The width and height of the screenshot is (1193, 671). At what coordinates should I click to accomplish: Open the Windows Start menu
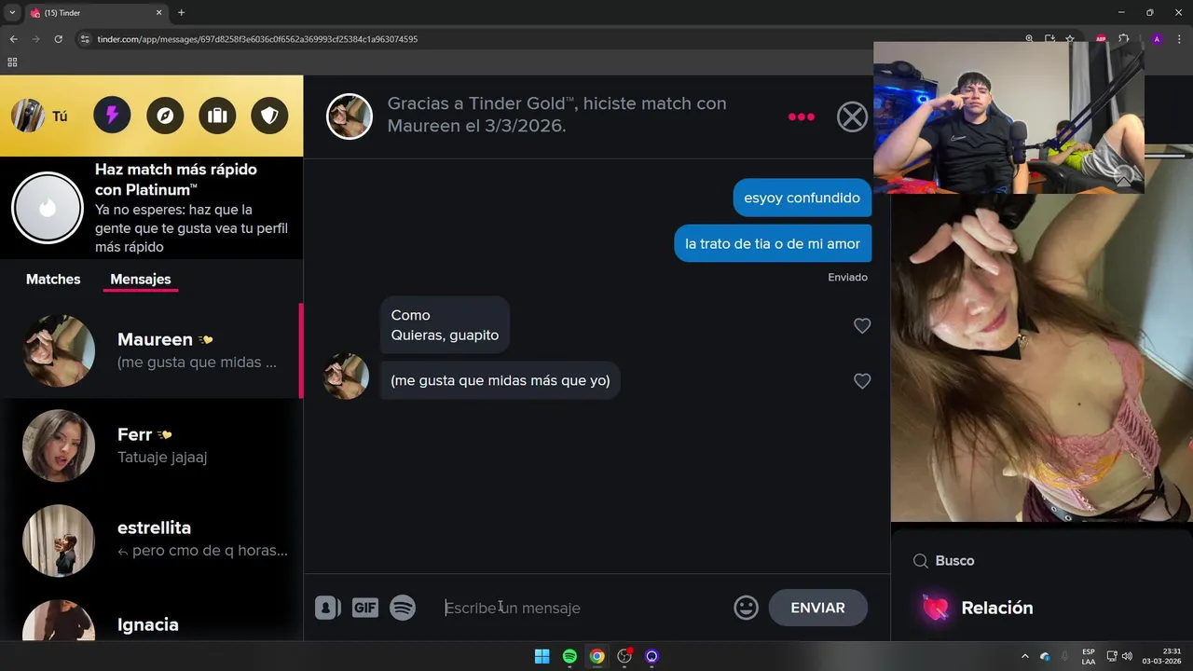542,656
